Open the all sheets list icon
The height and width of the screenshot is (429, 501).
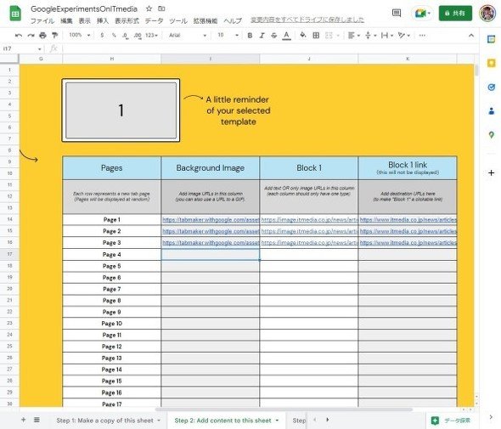coord(37,420)
